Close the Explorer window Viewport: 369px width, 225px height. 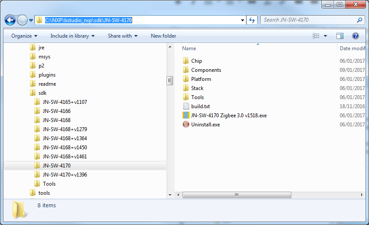[x=356, y=5]
